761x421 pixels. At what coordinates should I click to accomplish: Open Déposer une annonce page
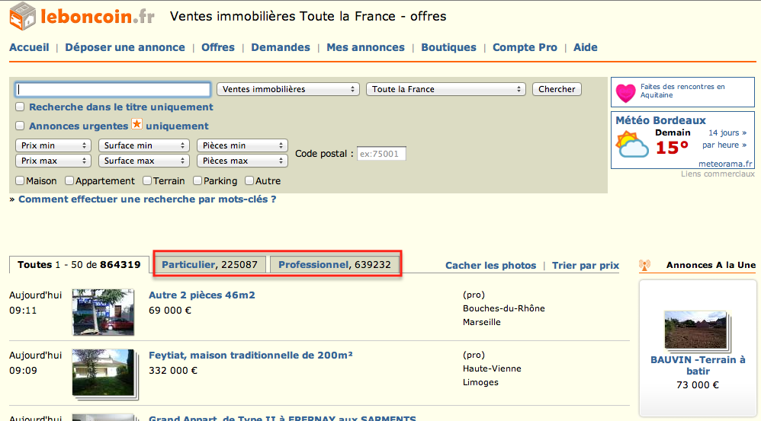[125, 47]
